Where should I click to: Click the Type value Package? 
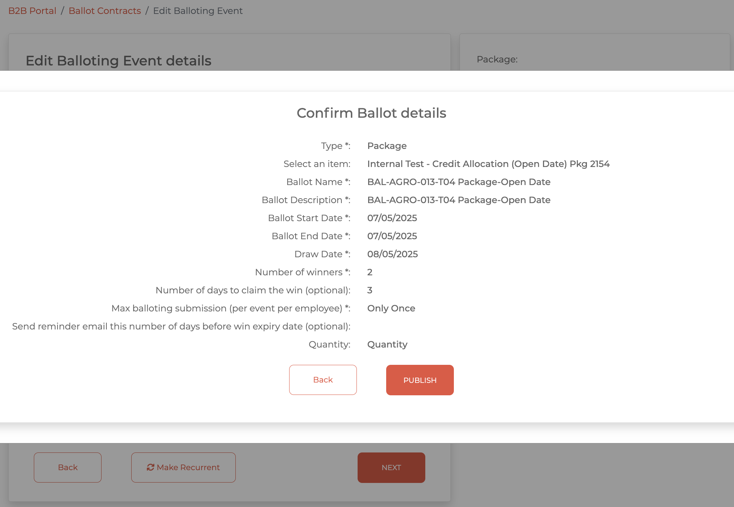pyautogui.click(x=387, y=146)
